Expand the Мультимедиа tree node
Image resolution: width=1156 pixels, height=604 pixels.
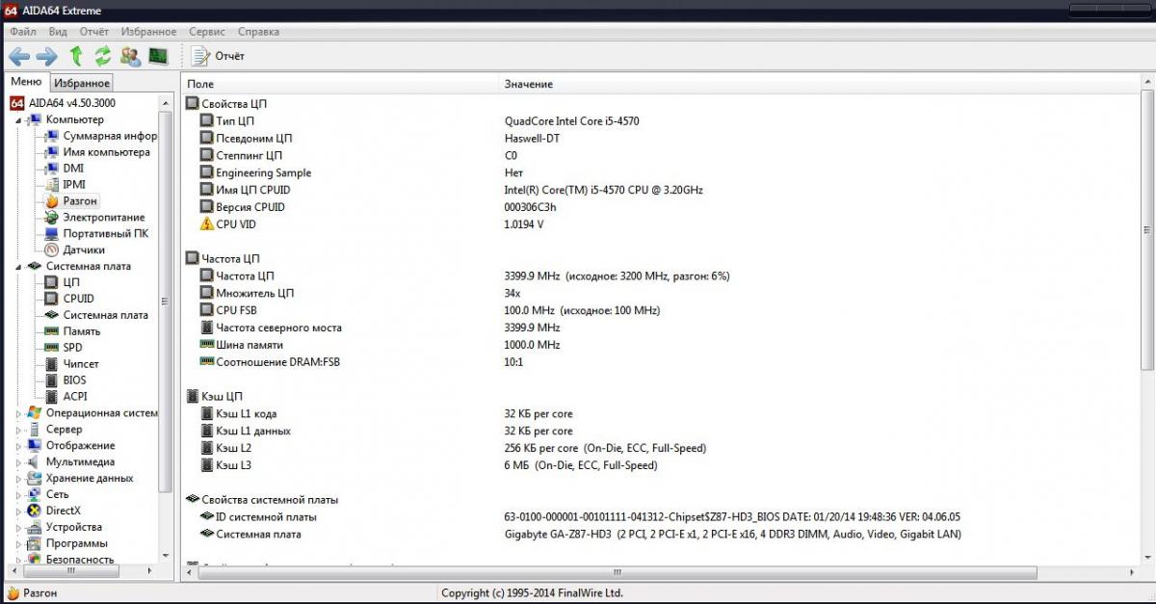tap(18, 462)
